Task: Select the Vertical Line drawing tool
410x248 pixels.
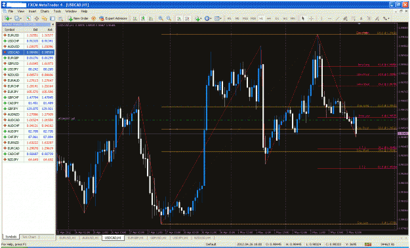Action: click(x=321, y=18)
